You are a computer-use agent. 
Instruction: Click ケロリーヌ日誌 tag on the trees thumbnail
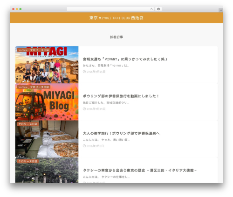(x=28, y=162)
